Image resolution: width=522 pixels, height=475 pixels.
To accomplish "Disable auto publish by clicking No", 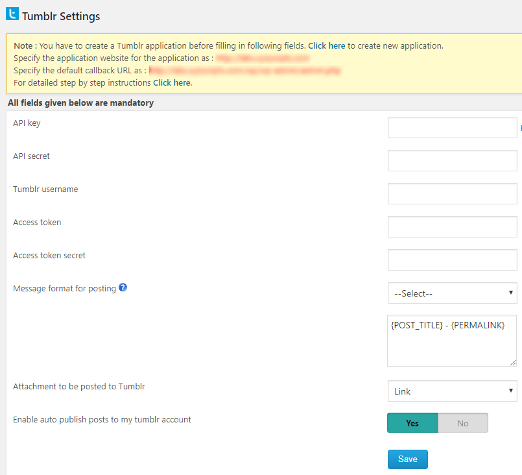I will click(x=463, y=422).
